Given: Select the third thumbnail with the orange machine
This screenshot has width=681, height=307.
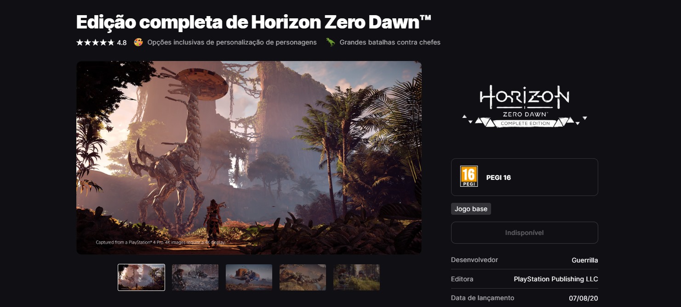Looking at the screenshot, I should pos(249,277).
